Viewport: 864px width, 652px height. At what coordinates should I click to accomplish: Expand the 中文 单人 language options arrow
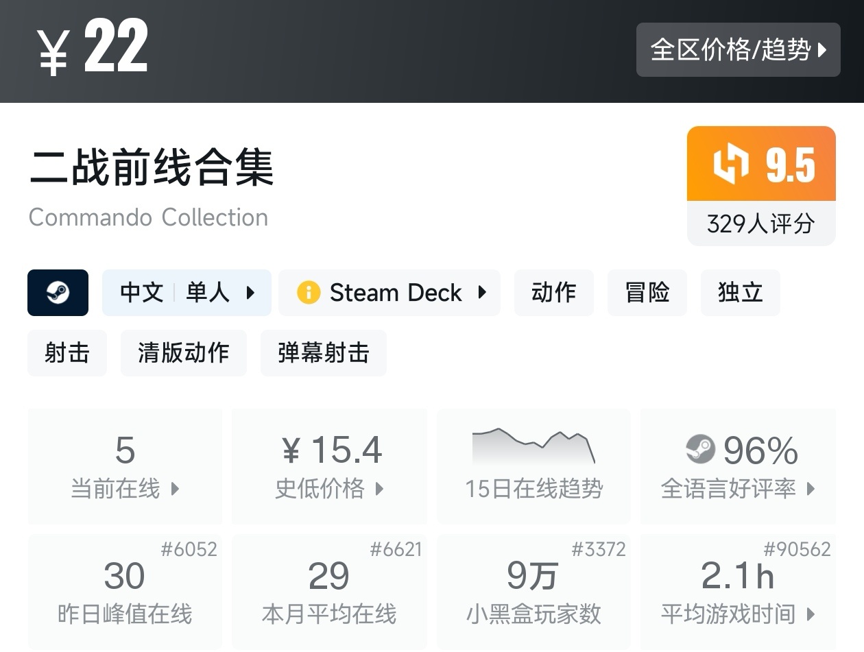pyautogui.click(x=250, y=293)
